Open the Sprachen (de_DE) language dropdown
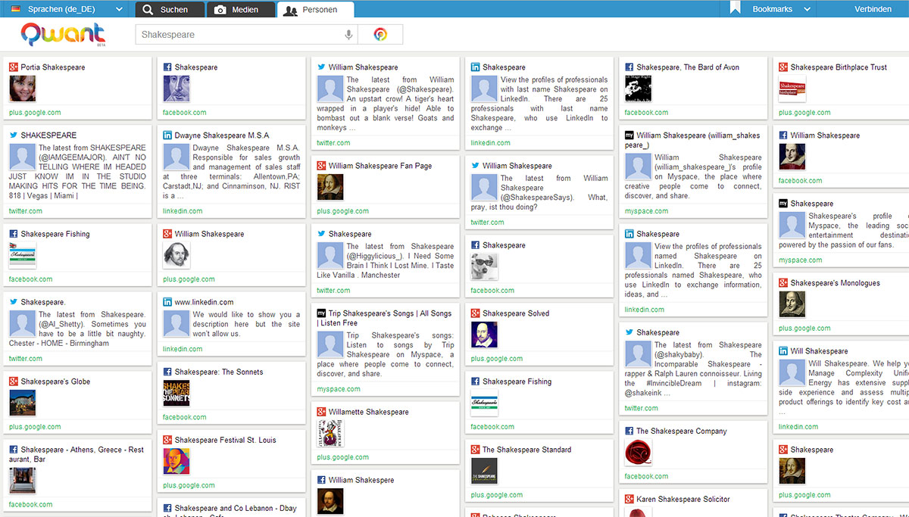This screenshot has width=909, height=517. click(x=65, y=9)
